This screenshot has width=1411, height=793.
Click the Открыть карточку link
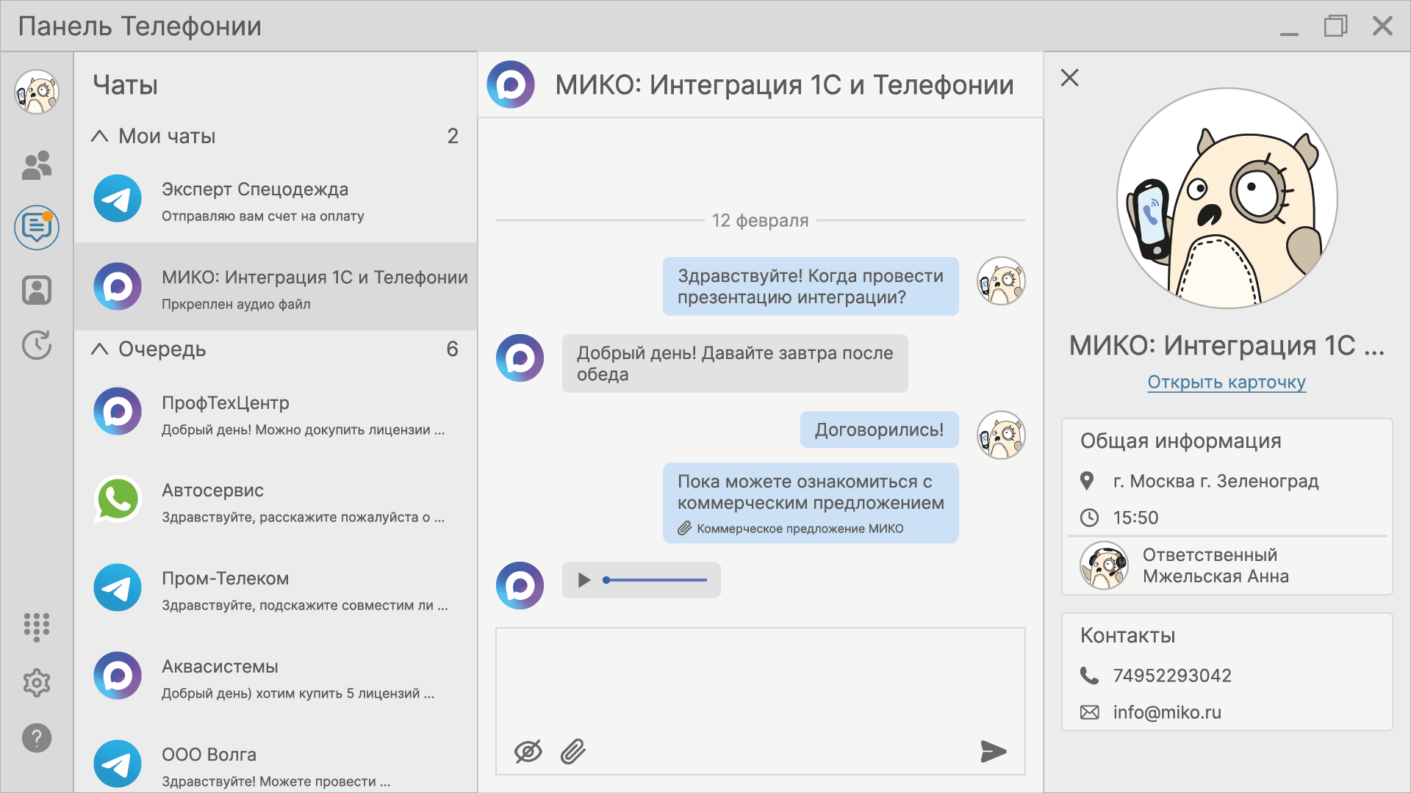(1226, 383)
